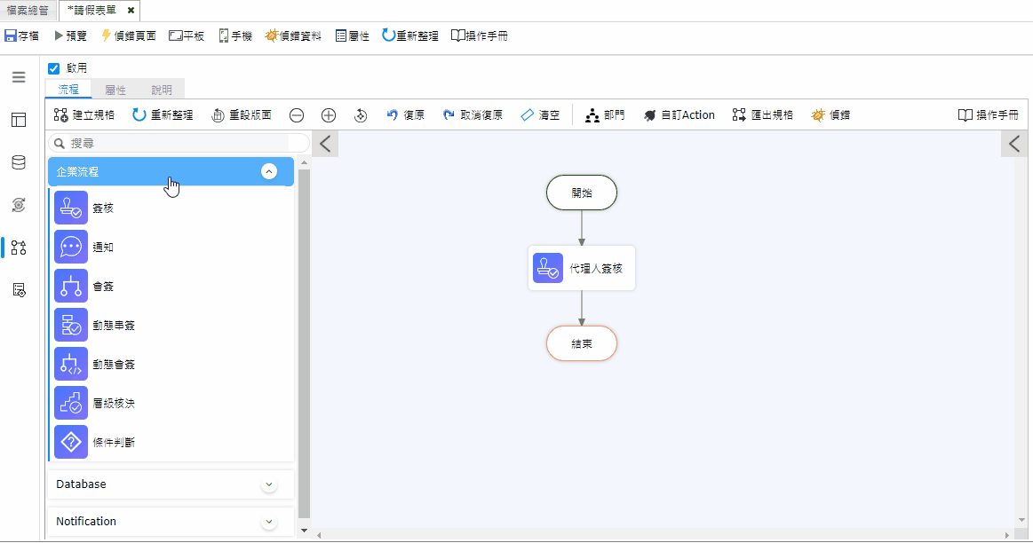Open 操作手冊 in flow toolbar
1033x543 pixels.
(x=989, y=115)
